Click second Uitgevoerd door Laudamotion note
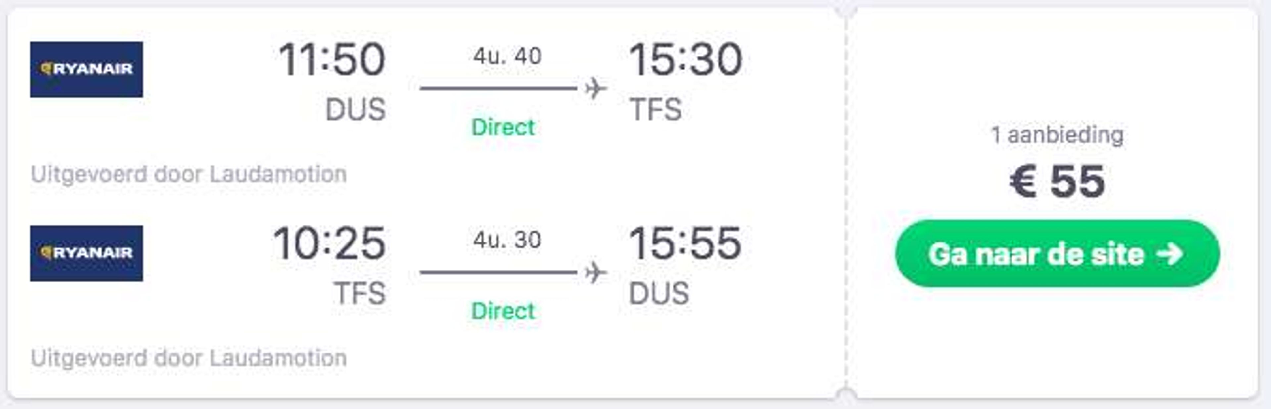The image size is (1271, 409). [x=188, y=358]
